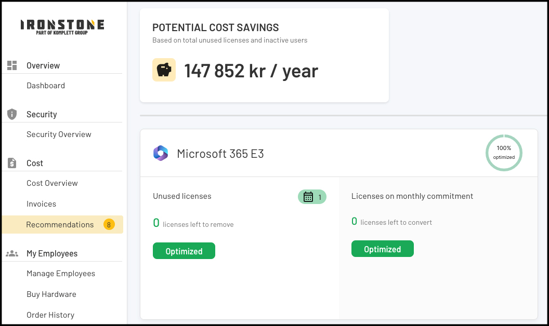Click Licenses on monthly commitment label
The image size is (549, 326).
point(412,196)
